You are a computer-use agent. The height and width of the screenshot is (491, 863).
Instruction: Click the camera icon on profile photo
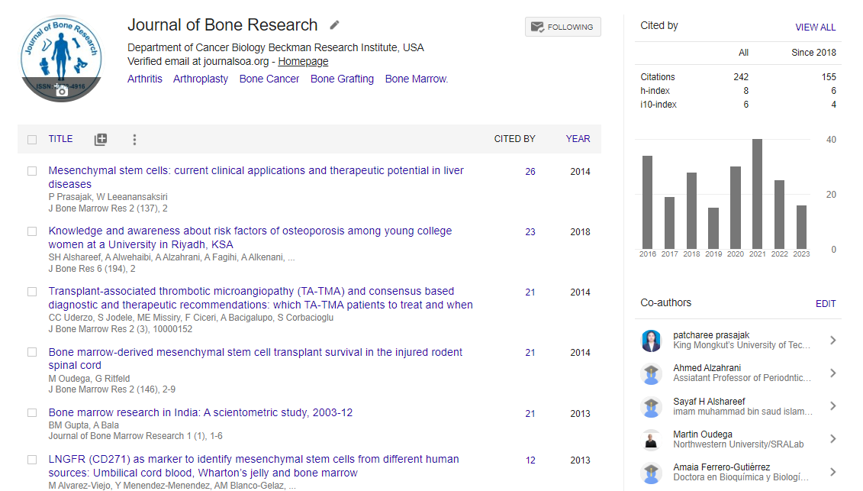pyautogui.click(x=61, y=90)
